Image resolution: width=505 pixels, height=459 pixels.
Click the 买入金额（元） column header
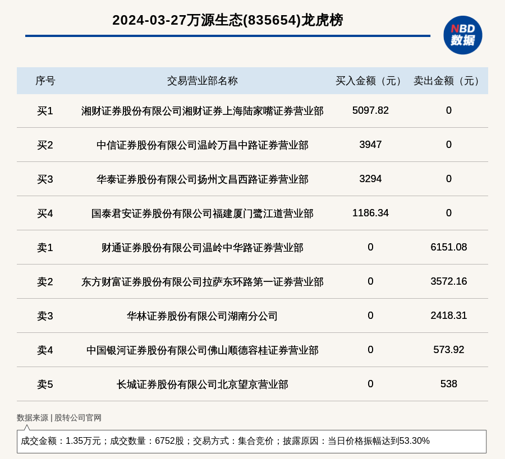[370, 81]
